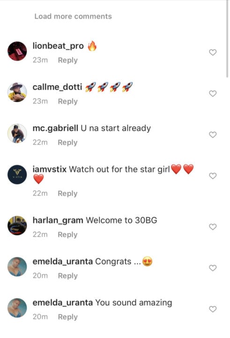
Task: View iamvstix's profile avatar
Action: pyautogui.click(x=17, y=175)
